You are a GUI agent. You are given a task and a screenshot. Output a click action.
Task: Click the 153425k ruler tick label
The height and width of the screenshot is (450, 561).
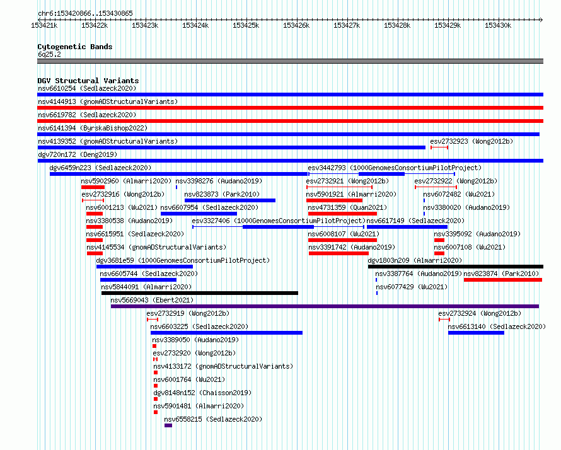(246, 25)
